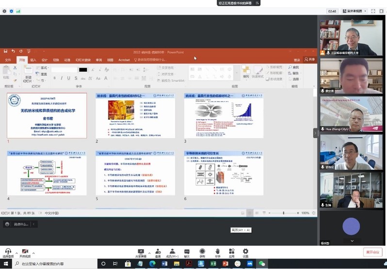387x269 pixels.
Task: Open the Insert ribbon tab
Action: (33, 60)
